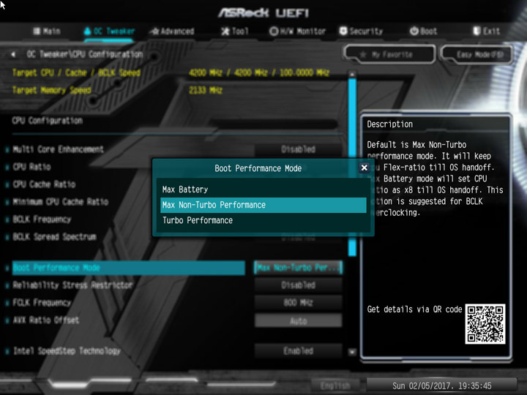This screenshot has width=527, height=395.
Task: Click the Target CPU / Cache / BCLK Speed label
Action: coord(76,72)
